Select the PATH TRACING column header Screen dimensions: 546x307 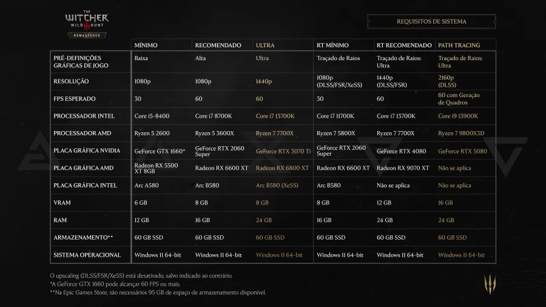point(459,46)
